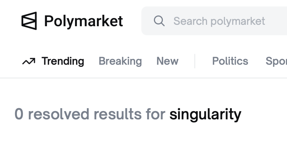
Task: Click the Polymarket logo icon
Action: coord(29,21)
